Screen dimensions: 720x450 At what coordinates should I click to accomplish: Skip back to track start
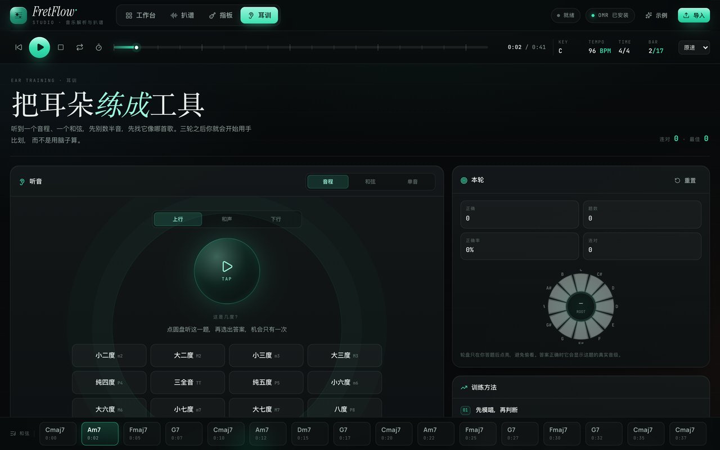pyautogui.click(x=19, y=47)
